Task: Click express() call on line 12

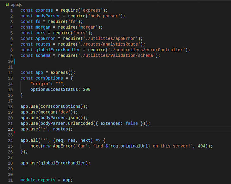Action: pos(62,73)
